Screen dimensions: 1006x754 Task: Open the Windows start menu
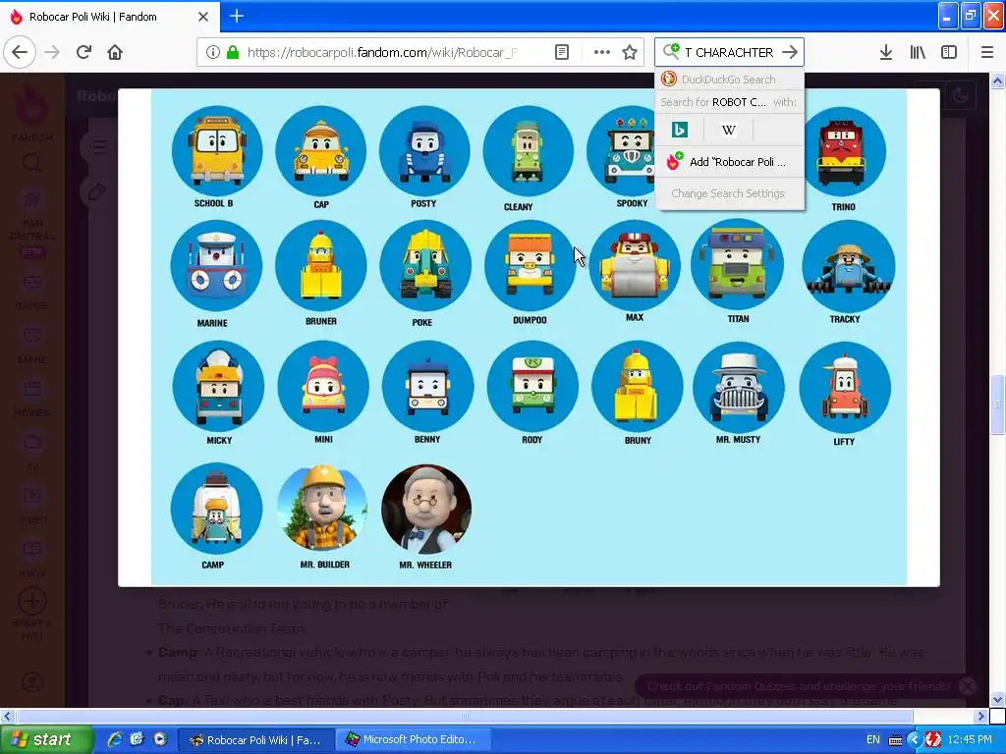pyautogui.click(x=46, y=740)
